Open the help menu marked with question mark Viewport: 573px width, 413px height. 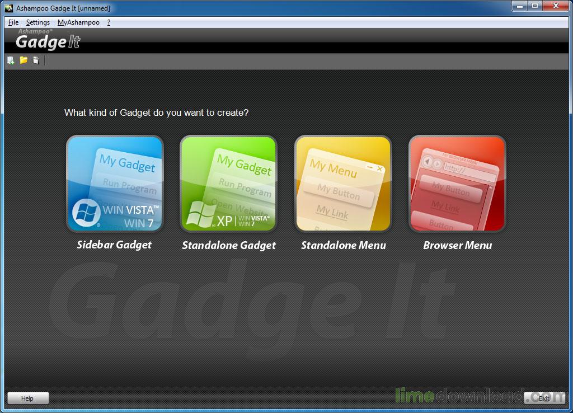107,22
